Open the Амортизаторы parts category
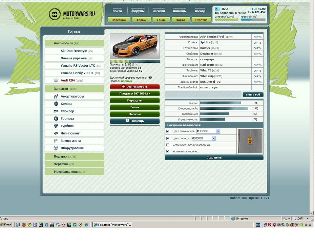 75,97
